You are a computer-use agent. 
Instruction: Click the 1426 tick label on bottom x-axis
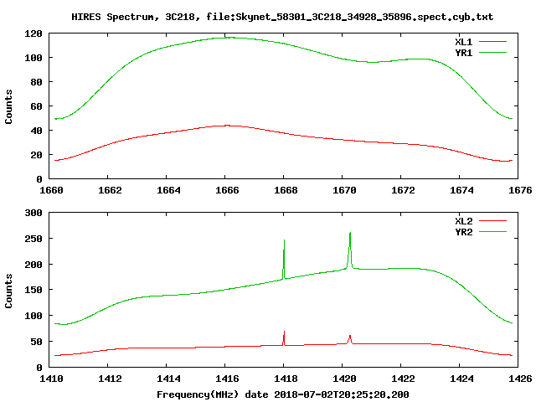click(520, 379)
